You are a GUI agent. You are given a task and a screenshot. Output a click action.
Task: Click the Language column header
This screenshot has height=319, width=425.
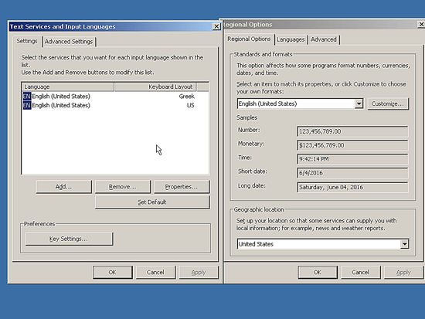click(68, 87)
